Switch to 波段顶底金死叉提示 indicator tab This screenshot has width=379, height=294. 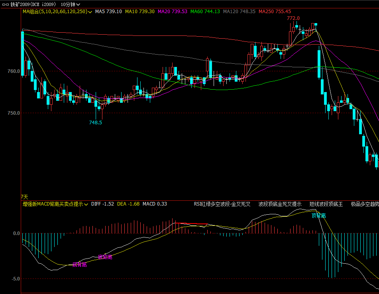pyautogui.click(x=280, y=204)
